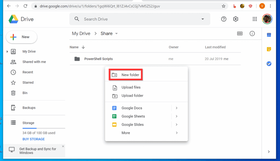
Task: Open Google Keep side panel icon
Action: click(x=269, y=49)
